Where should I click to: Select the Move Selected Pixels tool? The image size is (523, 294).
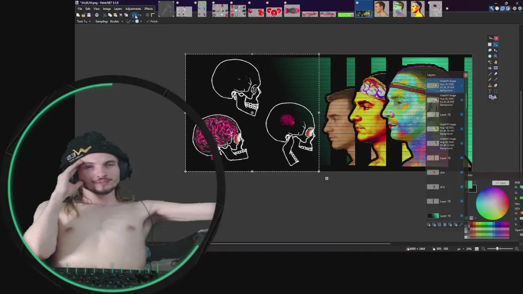point(496,45)
